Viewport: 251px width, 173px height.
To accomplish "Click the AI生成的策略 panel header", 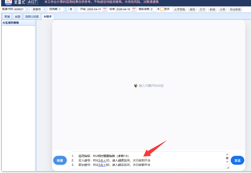I will point(18,23).
